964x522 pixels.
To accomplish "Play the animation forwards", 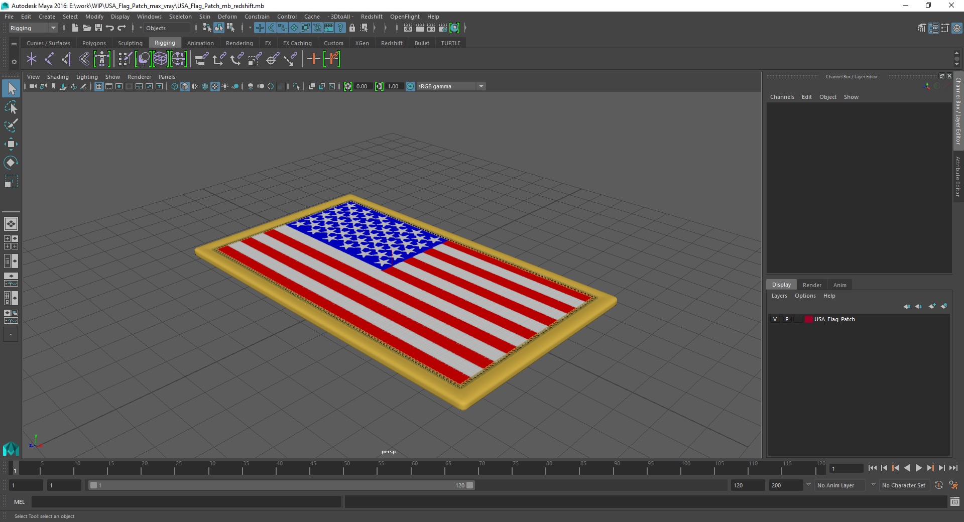I will [918, 468].
